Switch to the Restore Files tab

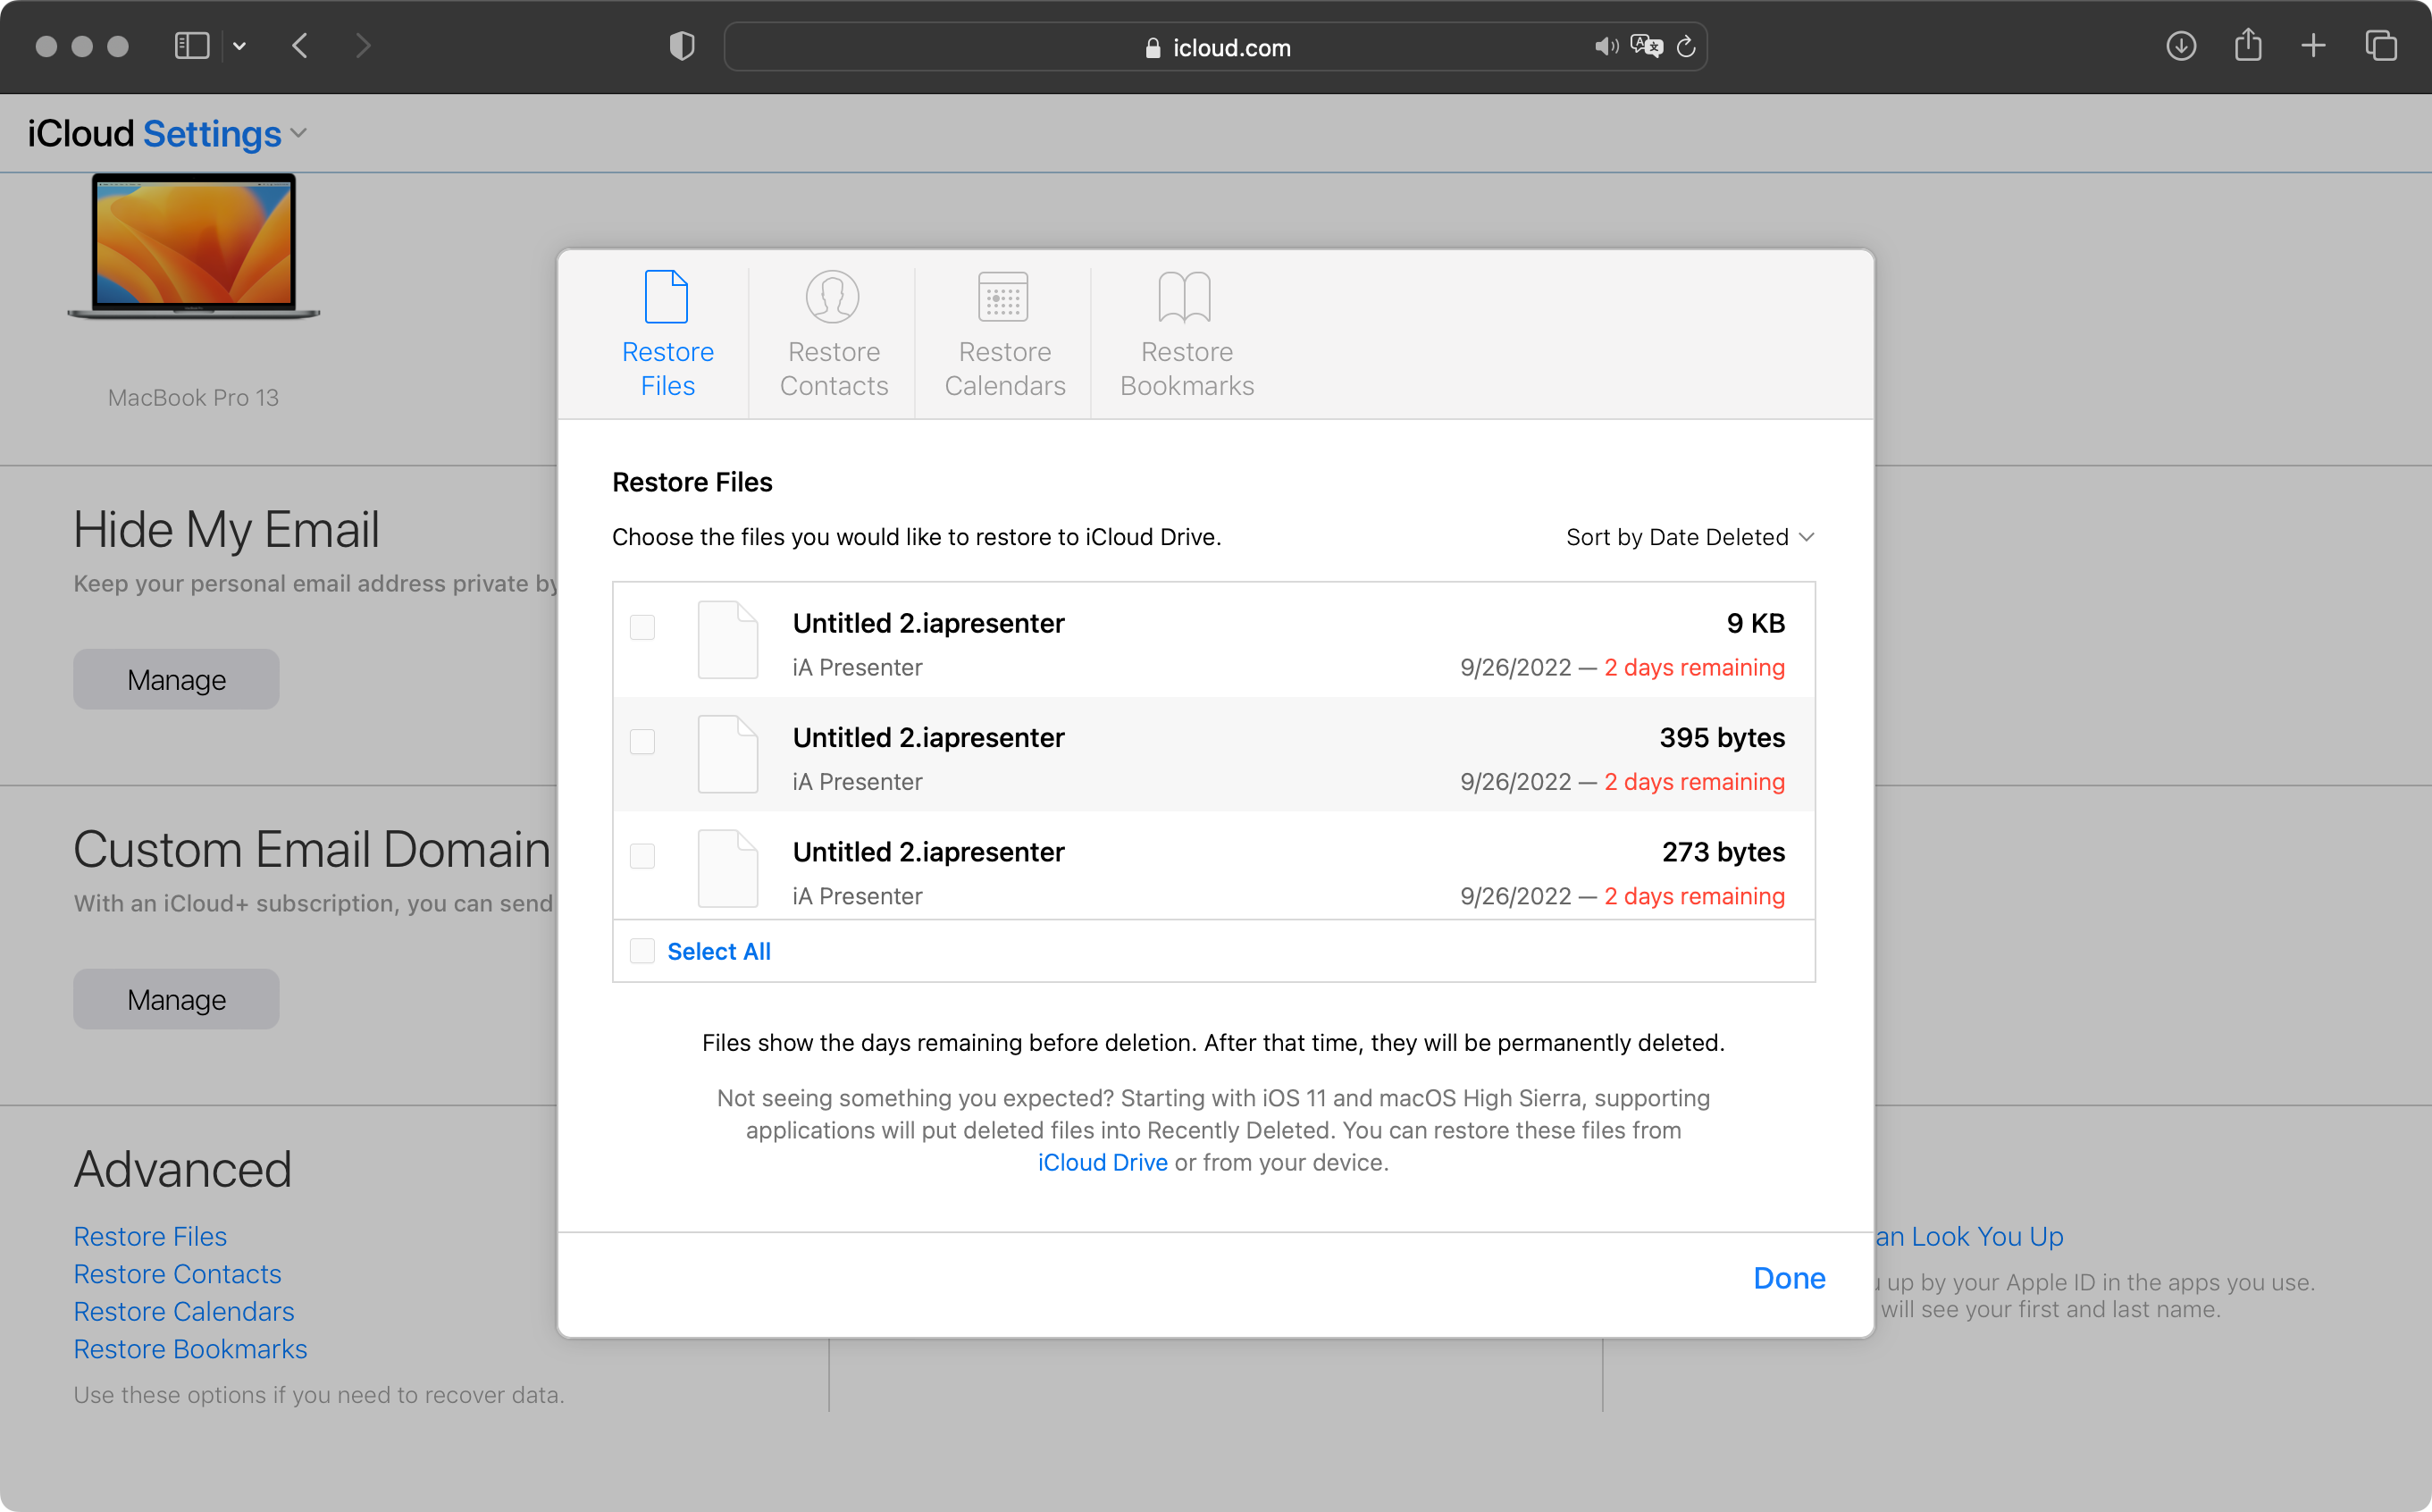point(667,334)
